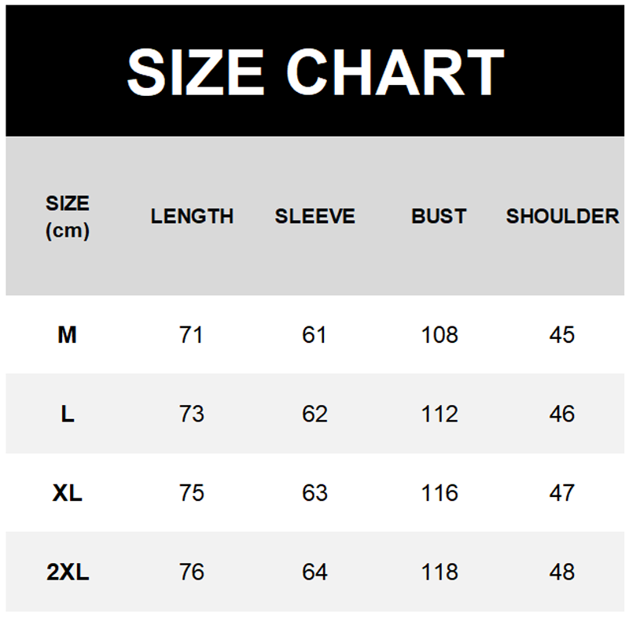
Task: Click bust value 116 in XL row
Action: pos(439,493)
